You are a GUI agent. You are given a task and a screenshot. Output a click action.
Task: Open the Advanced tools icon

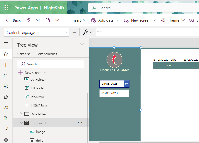coord(6,118)
